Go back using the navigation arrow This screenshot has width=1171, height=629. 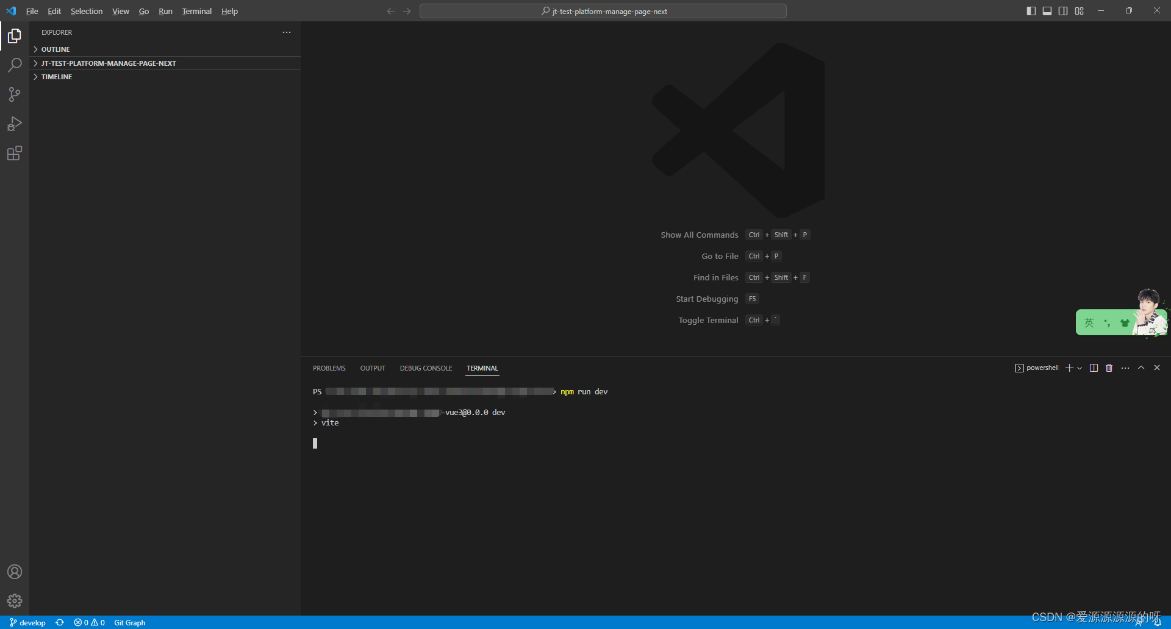(391, 11)
